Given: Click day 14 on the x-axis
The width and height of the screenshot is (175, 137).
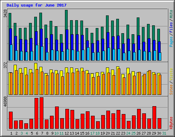Looking at the screenshot, I should coord(77,133).
